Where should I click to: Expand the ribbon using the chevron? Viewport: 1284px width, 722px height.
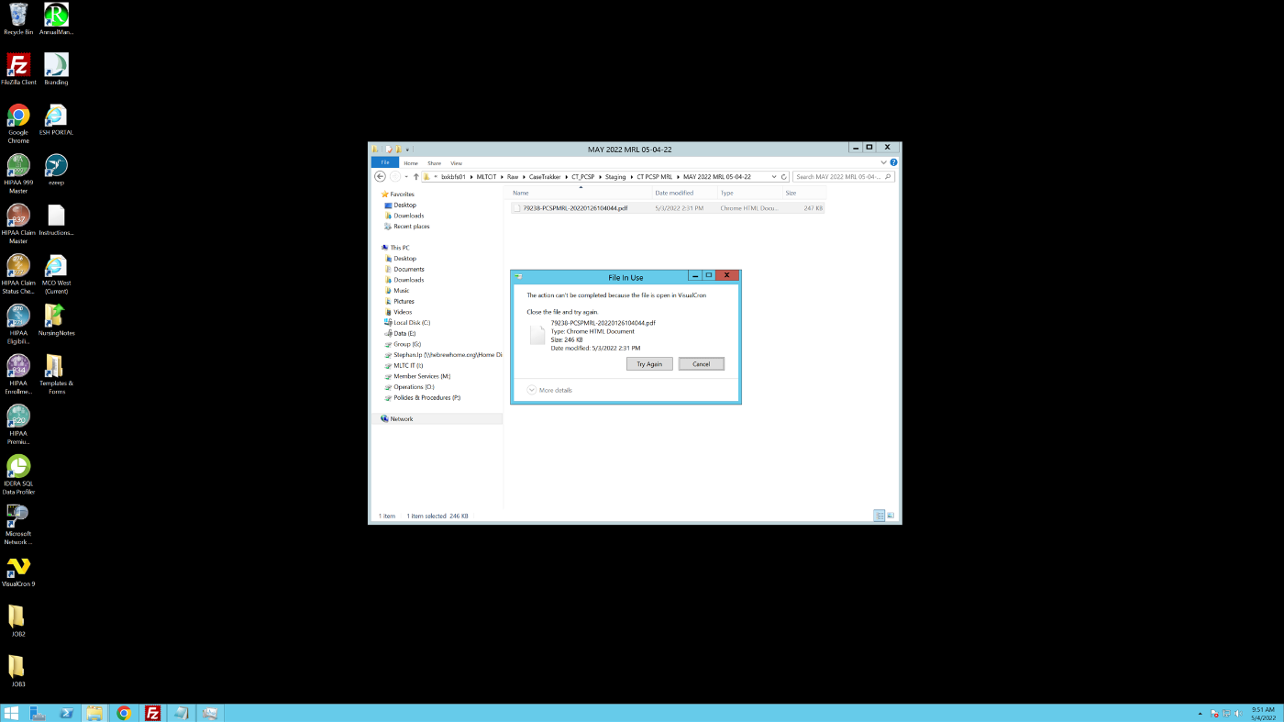click(x=883, y=162)
